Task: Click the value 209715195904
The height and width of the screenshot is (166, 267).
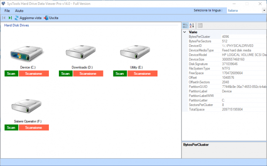Action: point(232,110)
